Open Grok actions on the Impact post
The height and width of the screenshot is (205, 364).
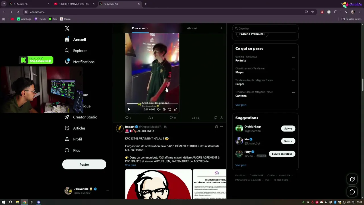click(x=216, y=127)
